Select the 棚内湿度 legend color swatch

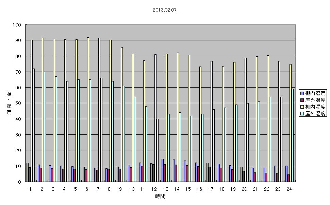click(x=302, y=107)
